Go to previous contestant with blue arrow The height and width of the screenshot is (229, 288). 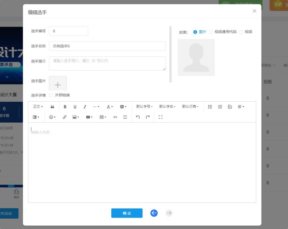pyautogui.click(x=154, y=213)
